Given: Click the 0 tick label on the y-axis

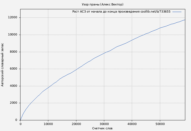Looking at the screenshot, I should [x=17, y=120].
